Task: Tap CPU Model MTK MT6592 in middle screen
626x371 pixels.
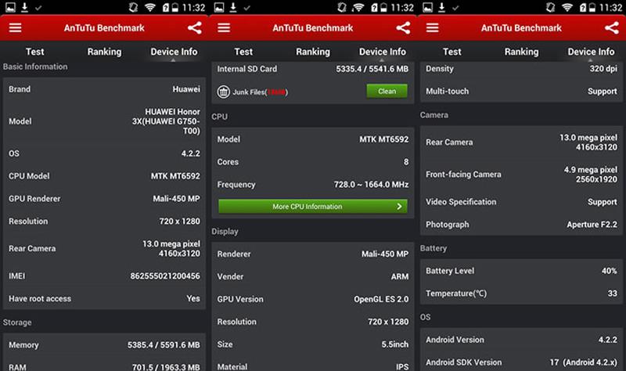Action: coord(313,139)
